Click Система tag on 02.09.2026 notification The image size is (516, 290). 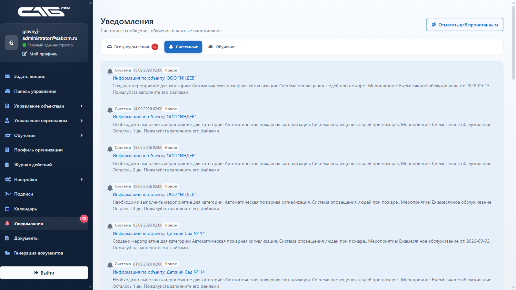[x=123, y=225]
